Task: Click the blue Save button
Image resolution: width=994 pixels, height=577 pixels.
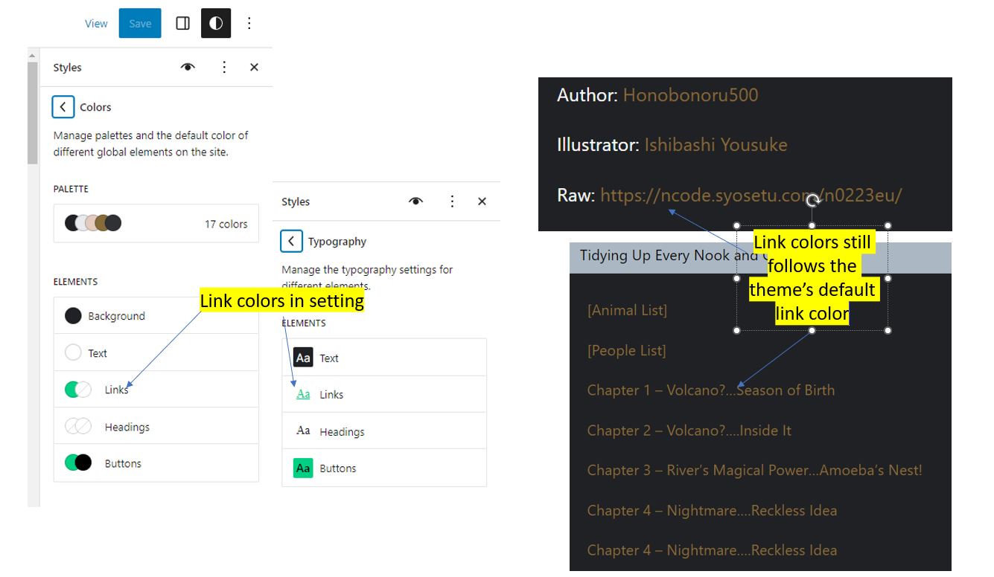Action: 140,24
